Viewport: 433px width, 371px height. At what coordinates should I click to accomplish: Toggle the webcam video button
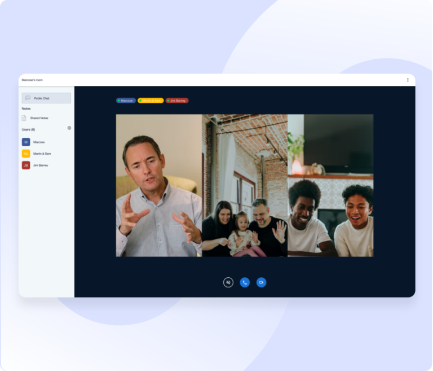(261, 282)
